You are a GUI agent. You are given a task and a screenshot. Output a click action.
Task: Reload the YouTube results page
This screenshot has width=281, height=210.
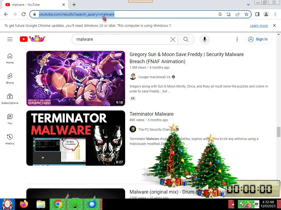pyautogui.click(x=24, y=14)
